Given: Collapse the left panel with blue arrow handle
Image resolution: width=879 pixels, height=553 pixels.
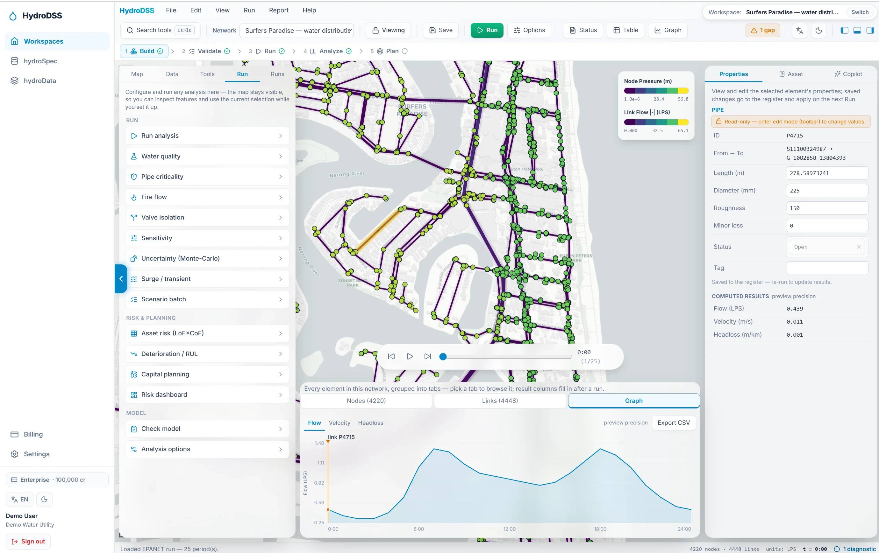Looking at the screenshot, I should click(121, 279).
